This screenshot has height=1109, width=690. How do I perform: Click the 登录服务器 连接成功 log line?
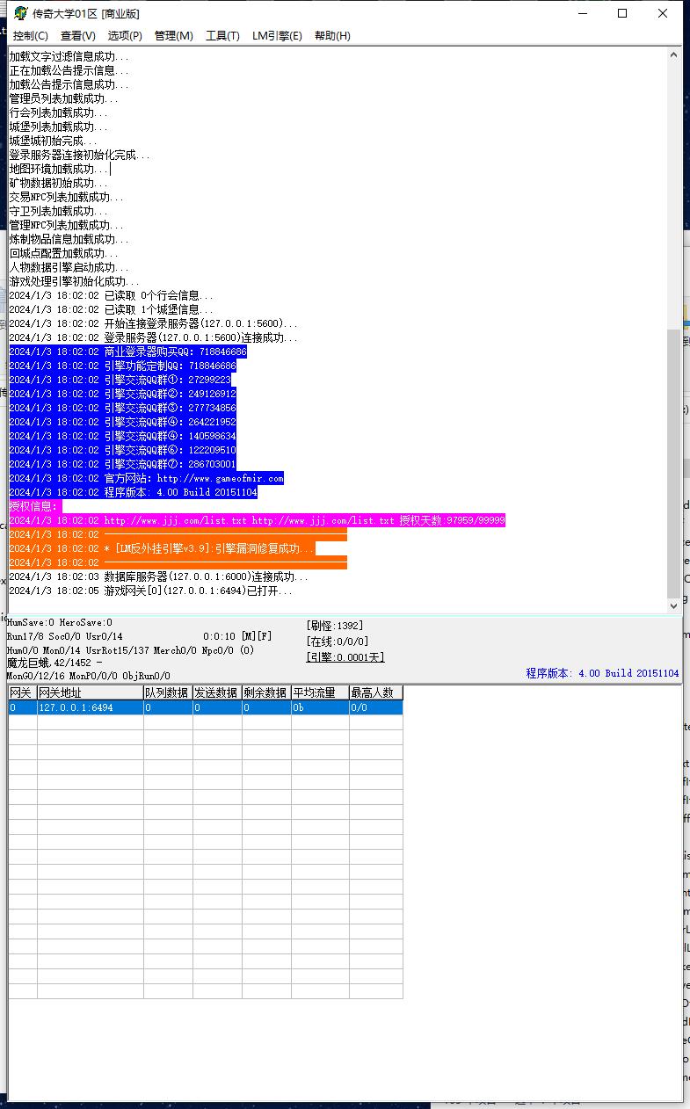click(x=154, y=338)
